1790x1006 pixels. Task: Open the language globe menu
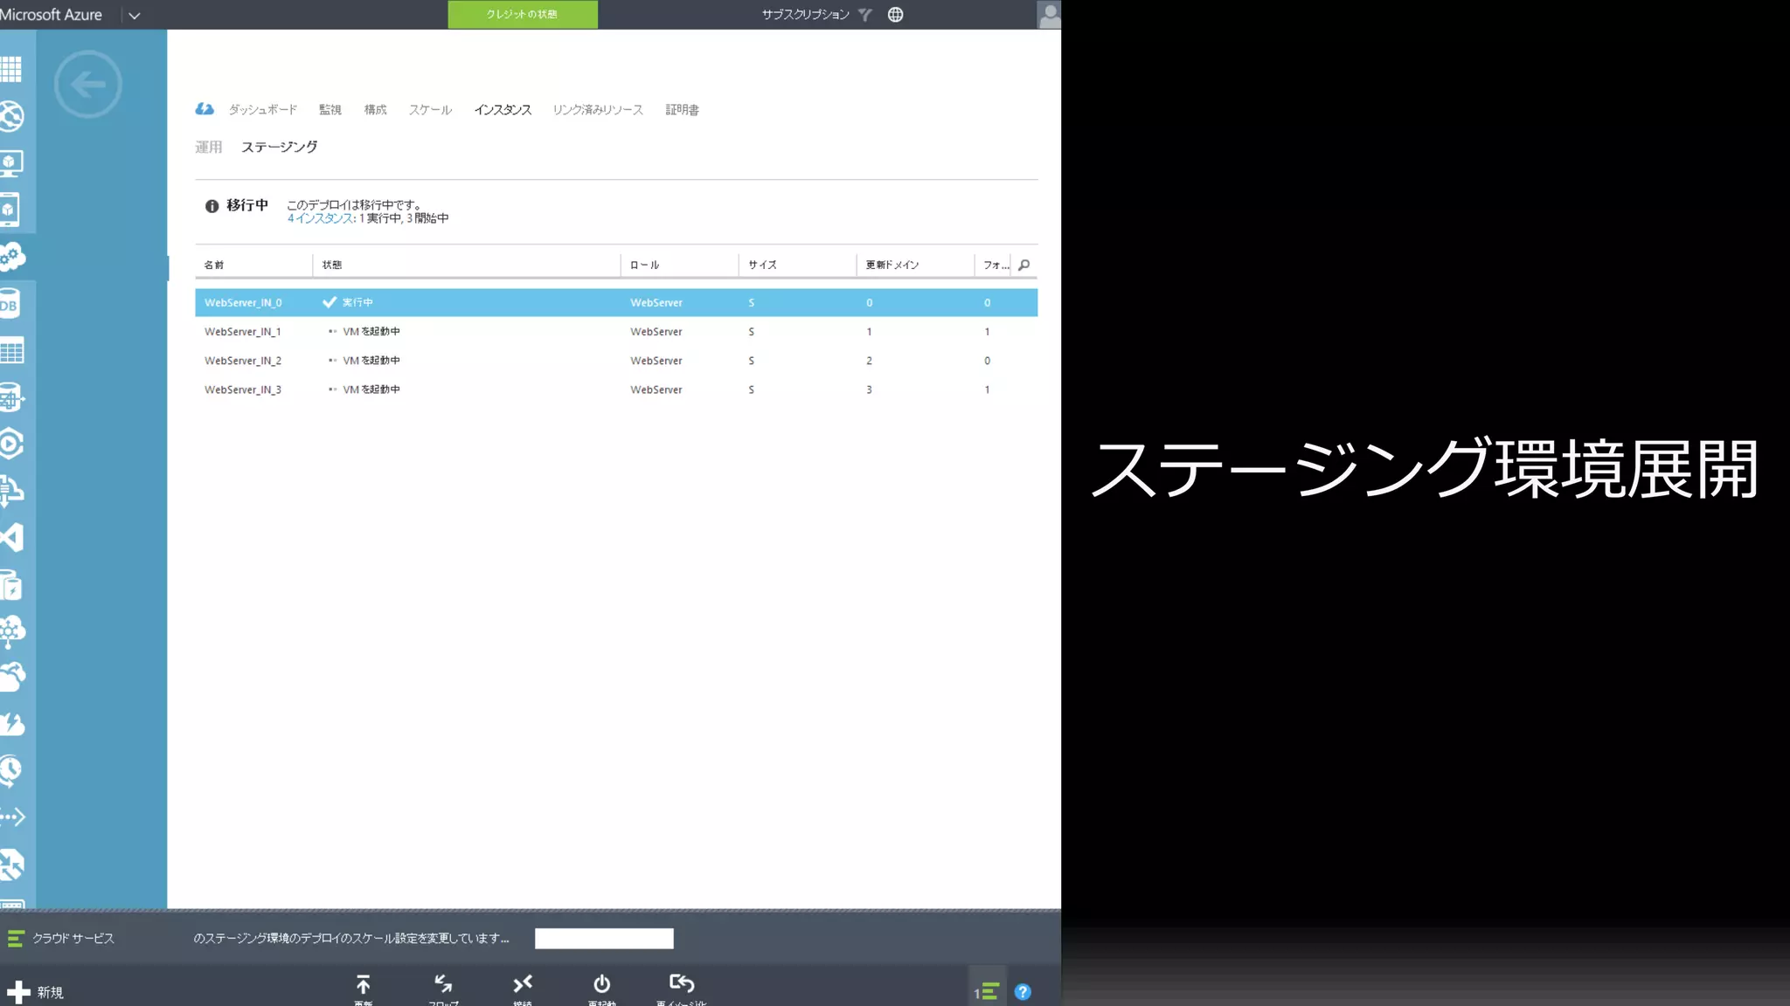[x=895, y=15]
